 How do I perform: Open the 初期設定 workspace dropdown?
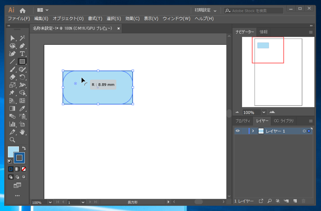(206, 11)
